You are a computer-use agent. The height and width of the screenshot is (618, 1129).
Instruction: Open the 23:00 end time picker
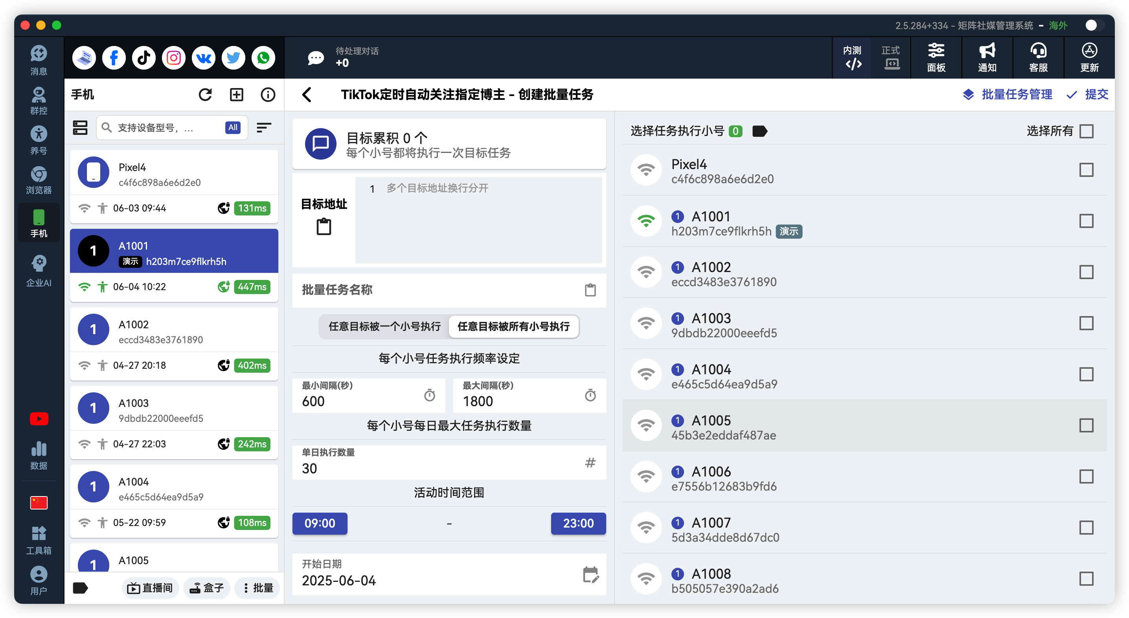coord(579,523)
